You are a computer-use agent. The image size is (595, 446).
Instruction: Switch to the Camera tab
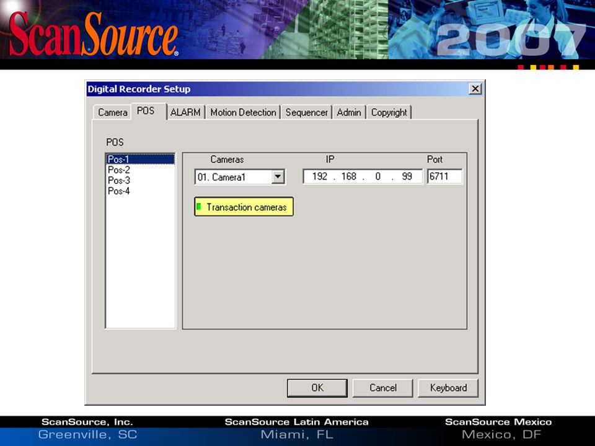[112, 112]
